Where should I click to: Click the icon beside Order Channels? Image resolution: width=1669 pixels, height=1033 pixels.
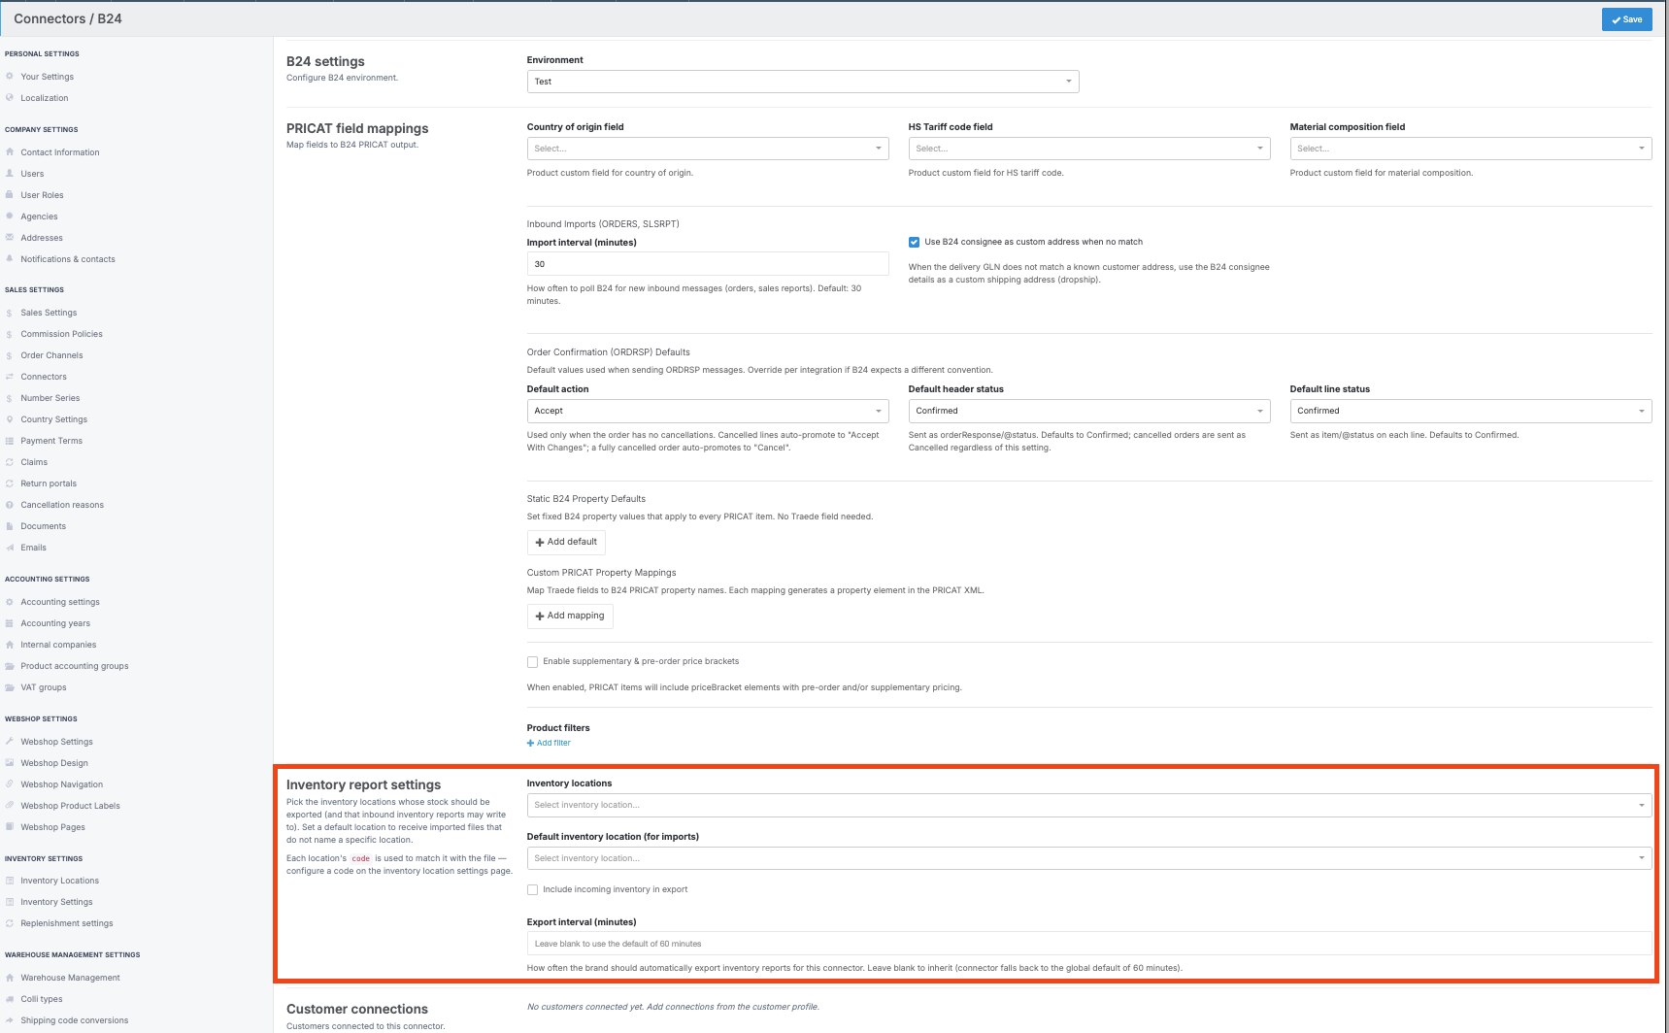click(x=10, y=355)
